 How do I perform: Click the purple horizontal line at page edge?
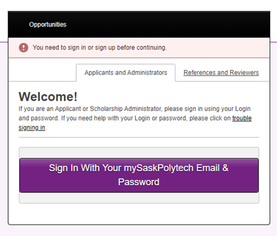coord(274,42)
